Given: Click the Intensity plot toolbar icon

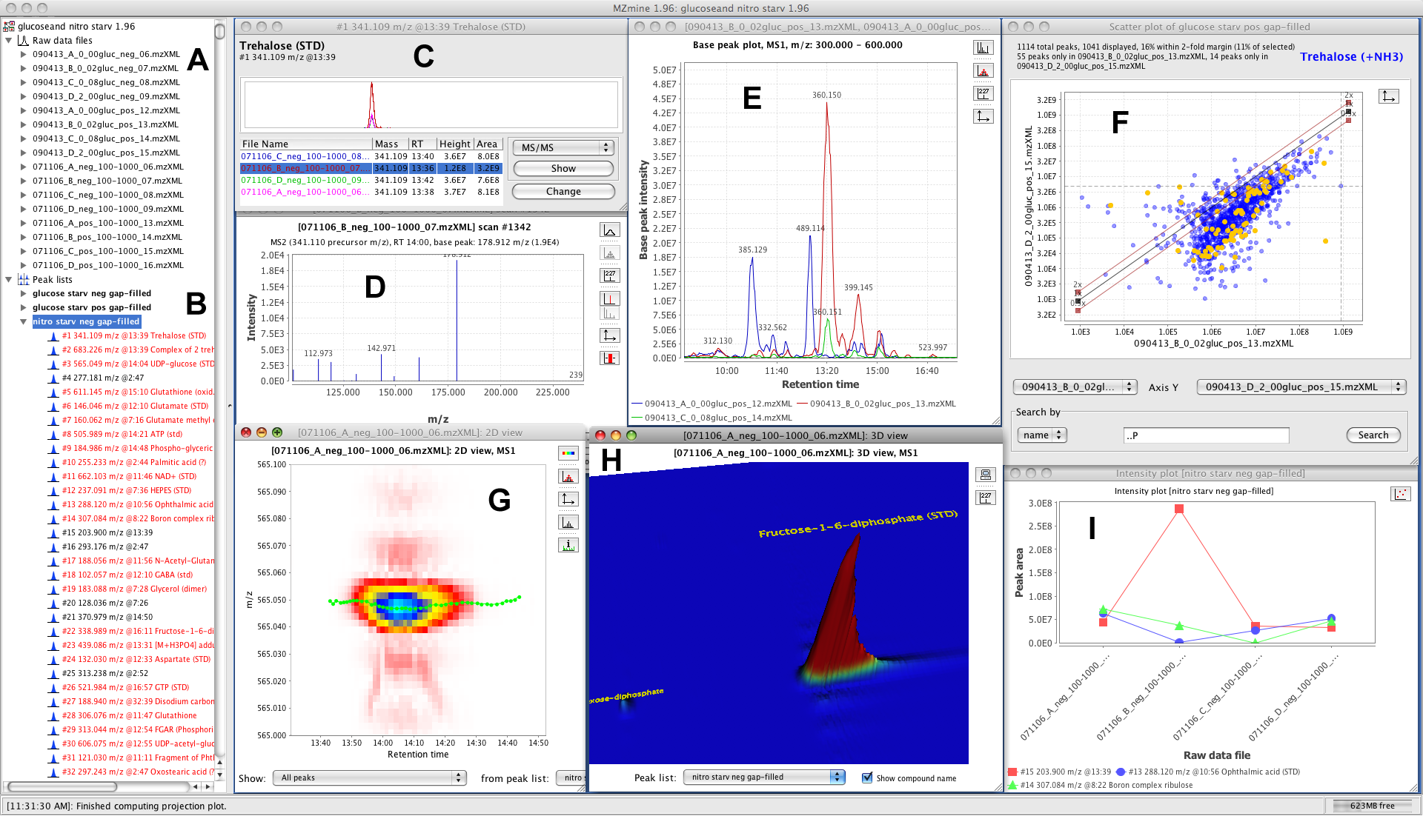Looking at the screenshot, I should pos(1401,494).
